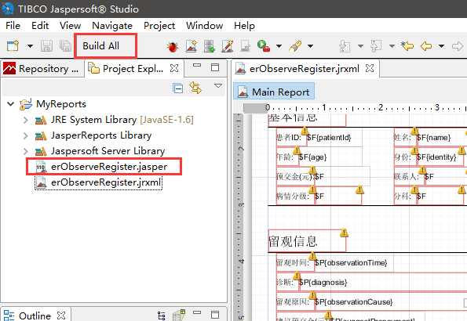Open the Project menu
Screen dimensions: 467x321
coord(159,26)
